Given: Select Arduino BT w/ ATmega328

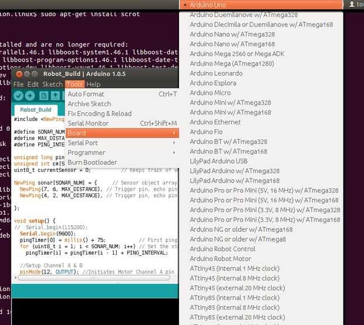Looking at the screenshot, I should tap(261, 141).
